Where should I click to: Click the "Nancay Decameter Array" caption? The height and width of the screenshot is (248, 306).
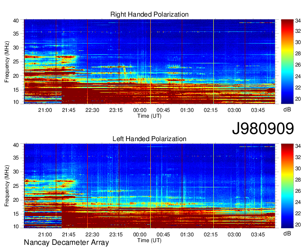tap(66, 243)
